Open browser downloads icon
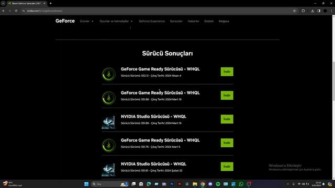The width and height of the screenshot is (335, 188). pyautogui.click(x=312, y=10)
